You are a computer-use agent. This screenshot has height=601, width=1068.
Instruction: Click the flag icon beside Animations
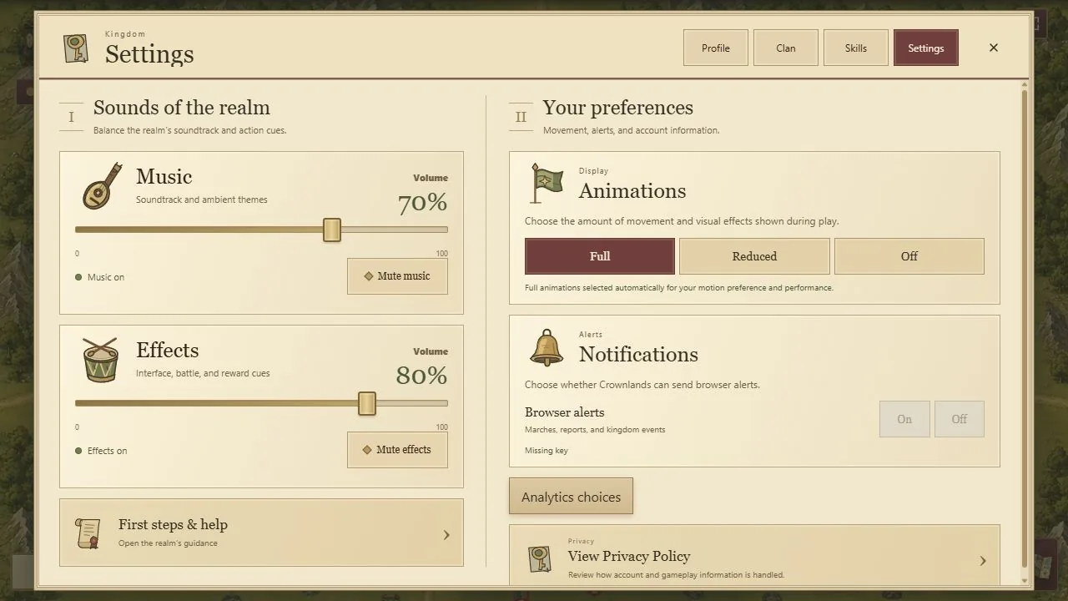click(x=547, y=183)
